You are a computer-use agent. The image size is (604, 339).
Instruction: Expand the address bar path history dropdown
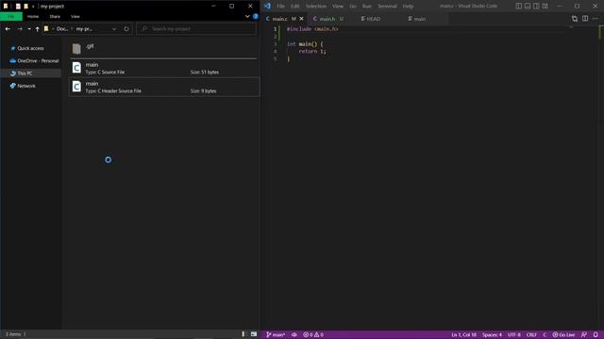click(x=114, y=29)
